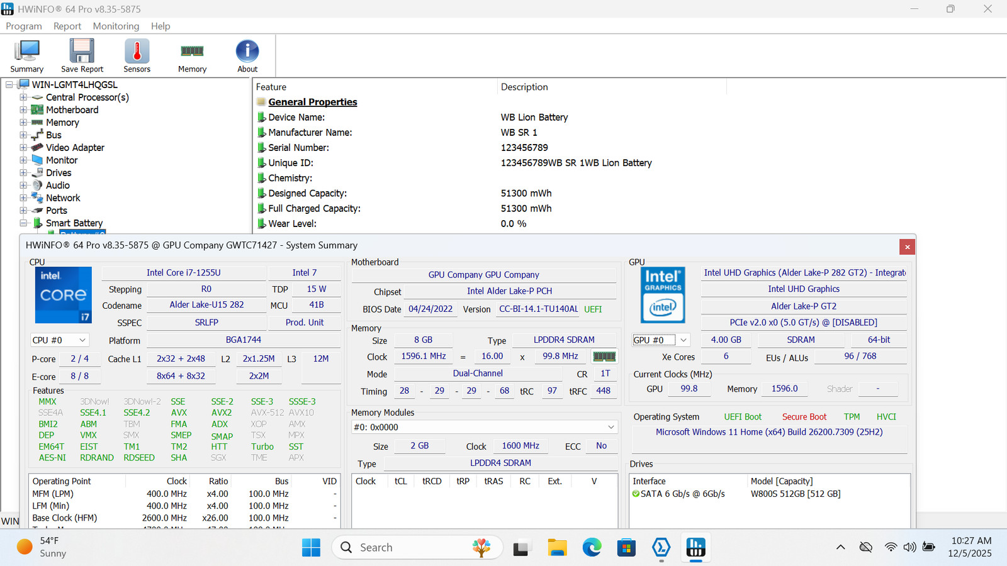Click the Intel Core i7 logo
The width and height of the screenshot is (1007, 566).
[63, 295]
